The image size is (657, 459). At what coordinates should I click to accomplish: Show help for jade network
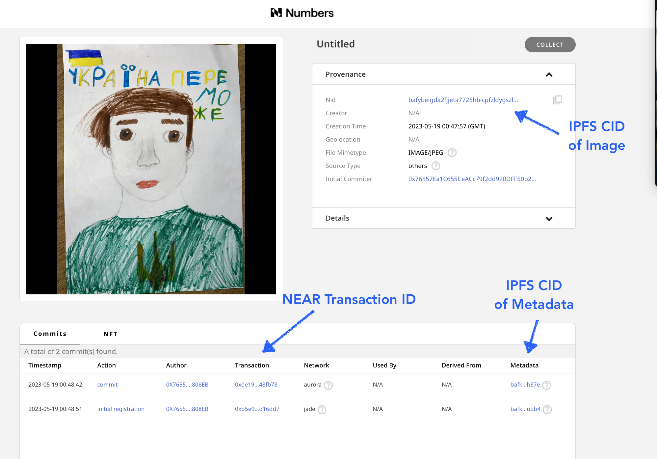pos(322,410)
